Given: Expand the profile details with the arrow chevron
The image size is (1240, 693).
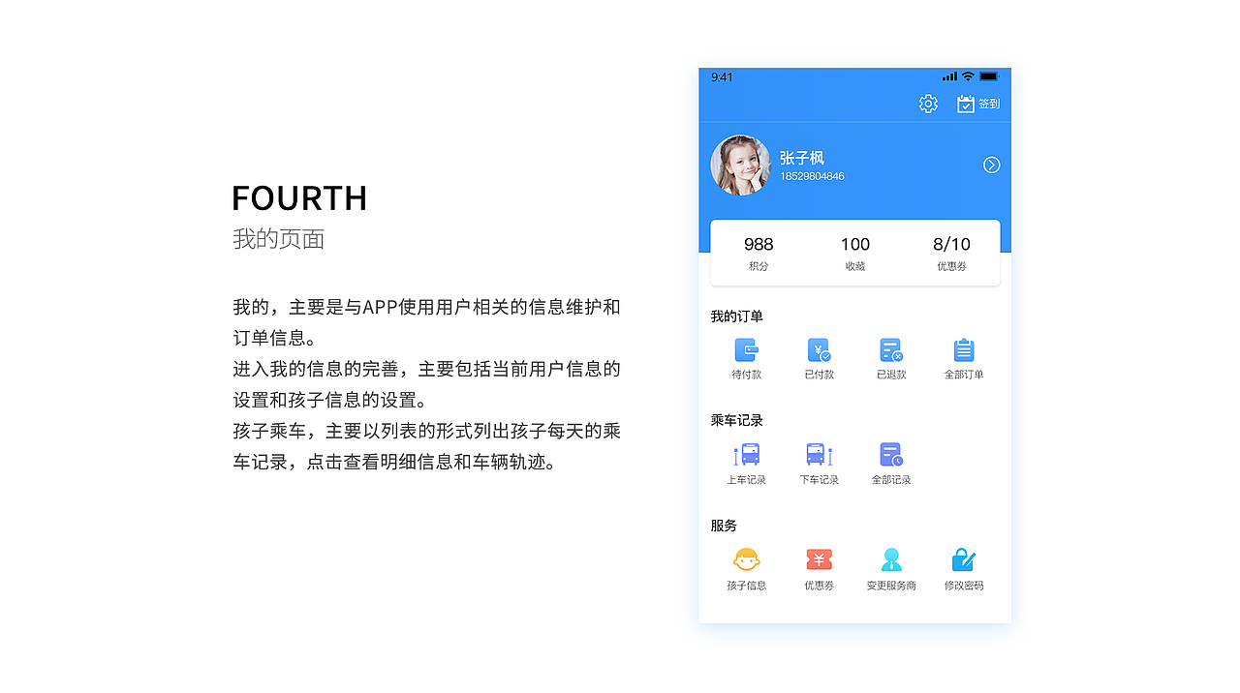Looking at the screenshot, I should pyautogui.click(x=991, y=165).
